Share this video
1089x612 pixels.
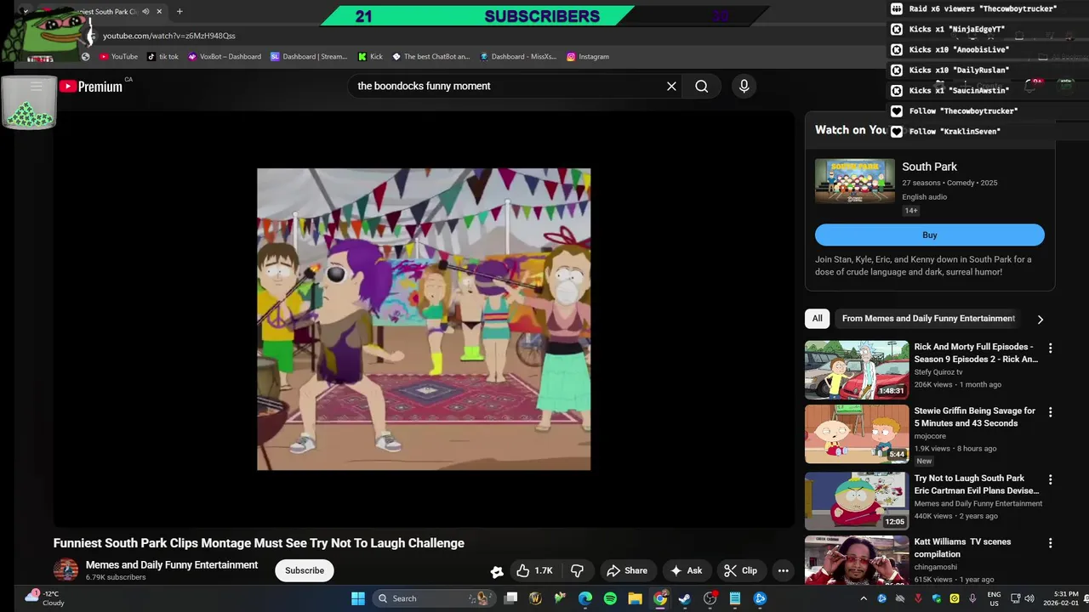pos(627,570)
